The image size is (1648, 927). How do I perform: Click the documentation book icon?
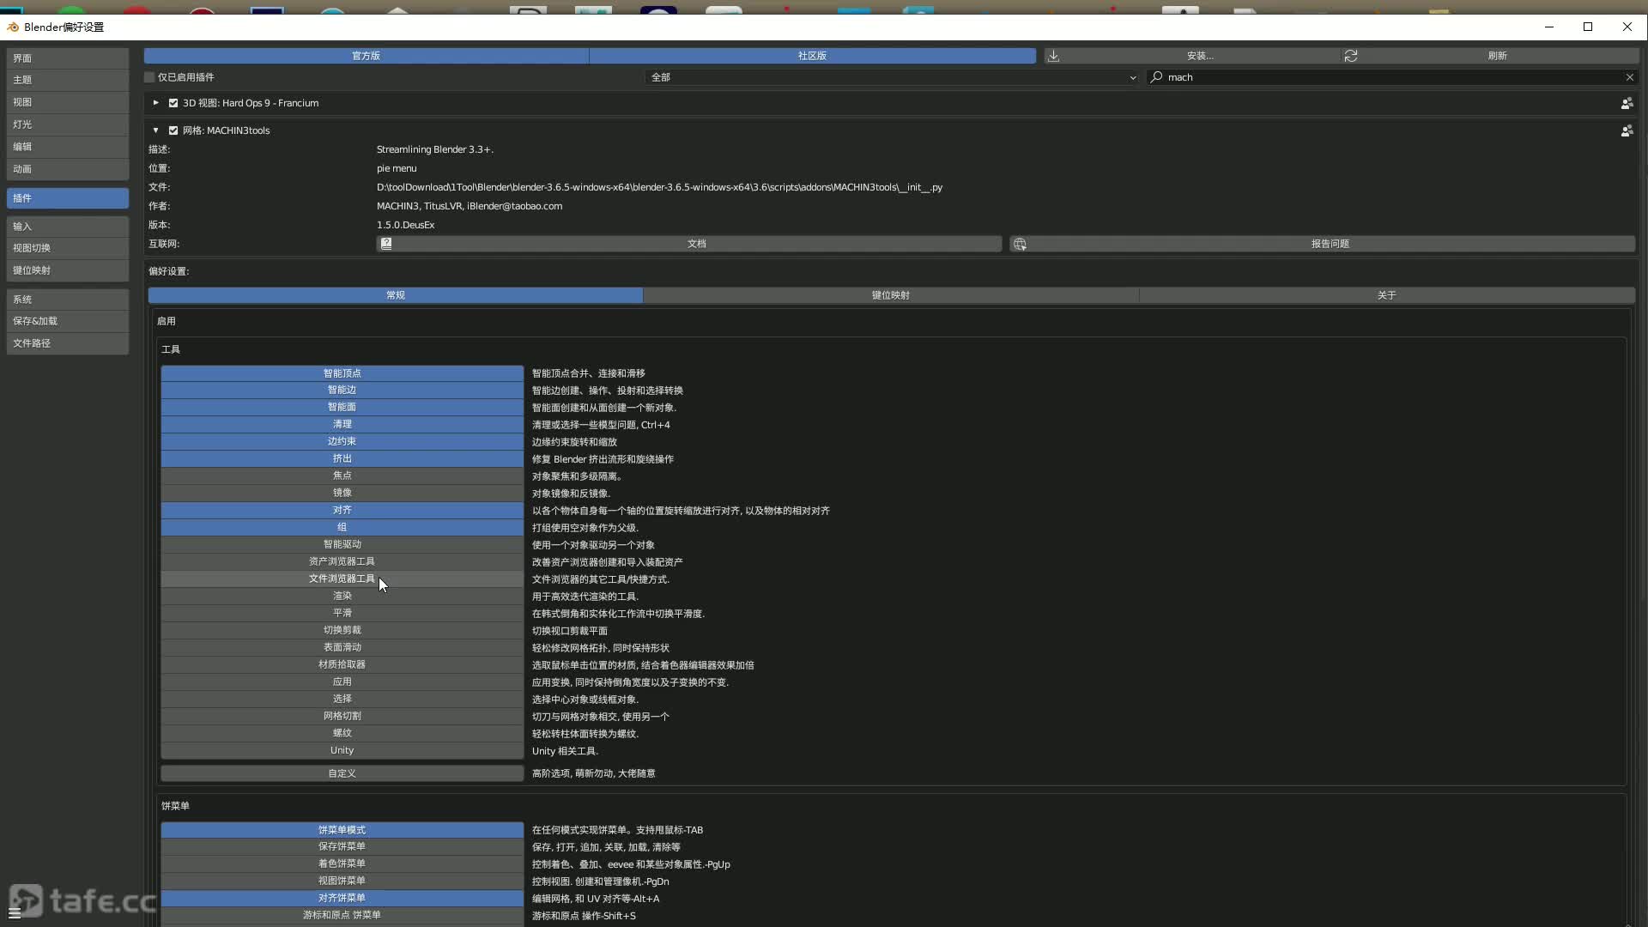(x=386, y=244)
